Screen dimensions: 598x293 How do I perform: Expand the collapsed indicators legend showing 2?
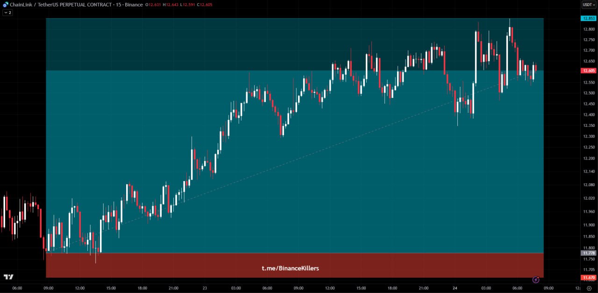(7, 13)
